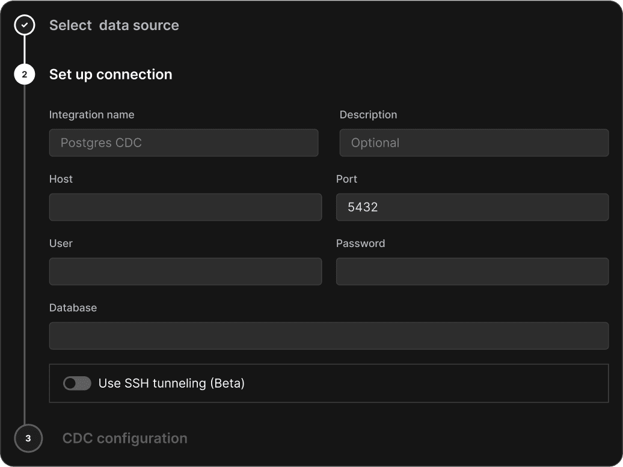Click the step 2 number circle
The width and height of the screenshot is (623, 467).
point(25,75)
